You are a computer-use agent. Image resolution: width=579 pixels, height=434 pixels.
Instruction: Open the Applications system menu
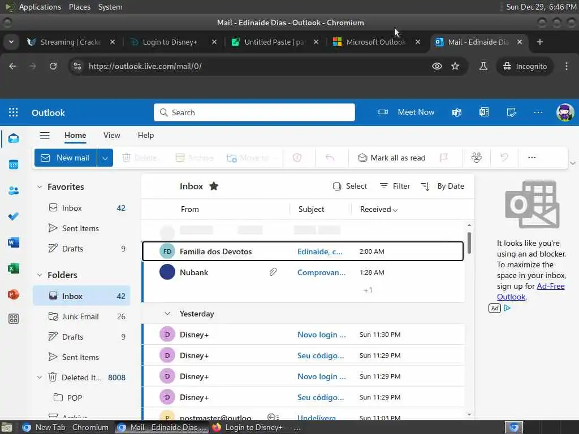click(x=40, y=7)
